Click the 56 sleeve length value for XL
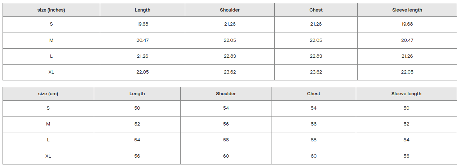460x167 pixels. point(406,156)
